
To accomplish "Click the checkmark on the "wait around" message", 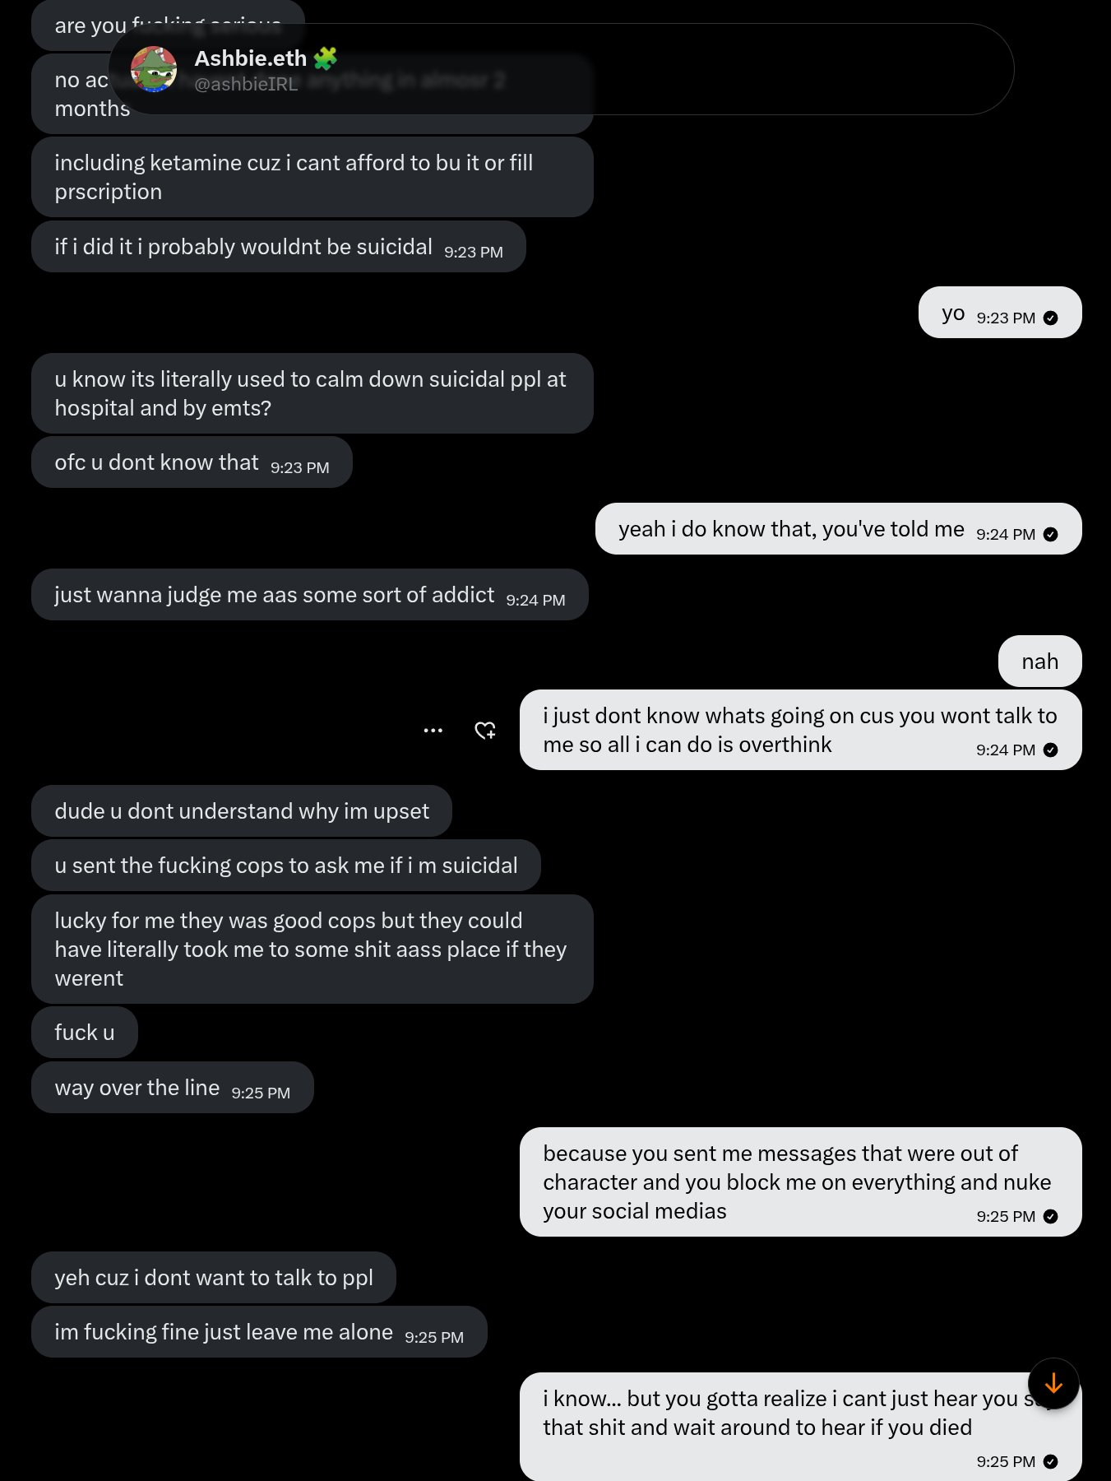I will 1050,1462.
